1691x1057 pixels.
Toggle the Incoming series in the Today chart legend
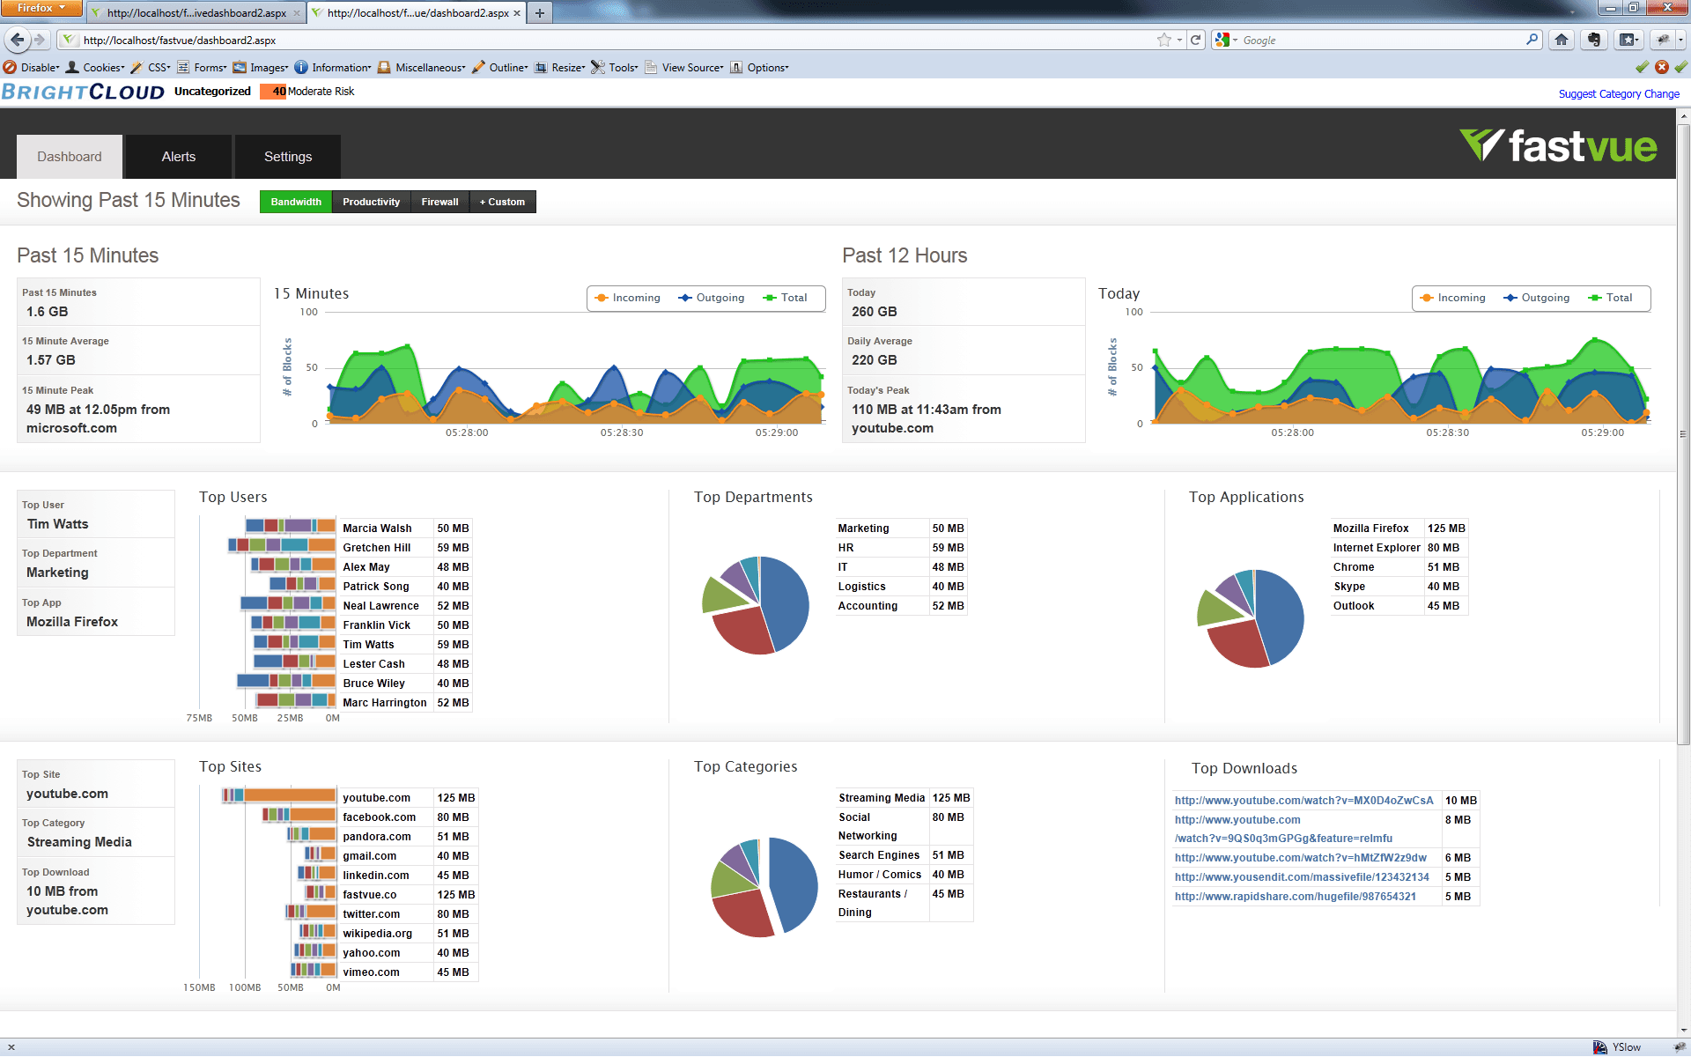(1452, 298)
